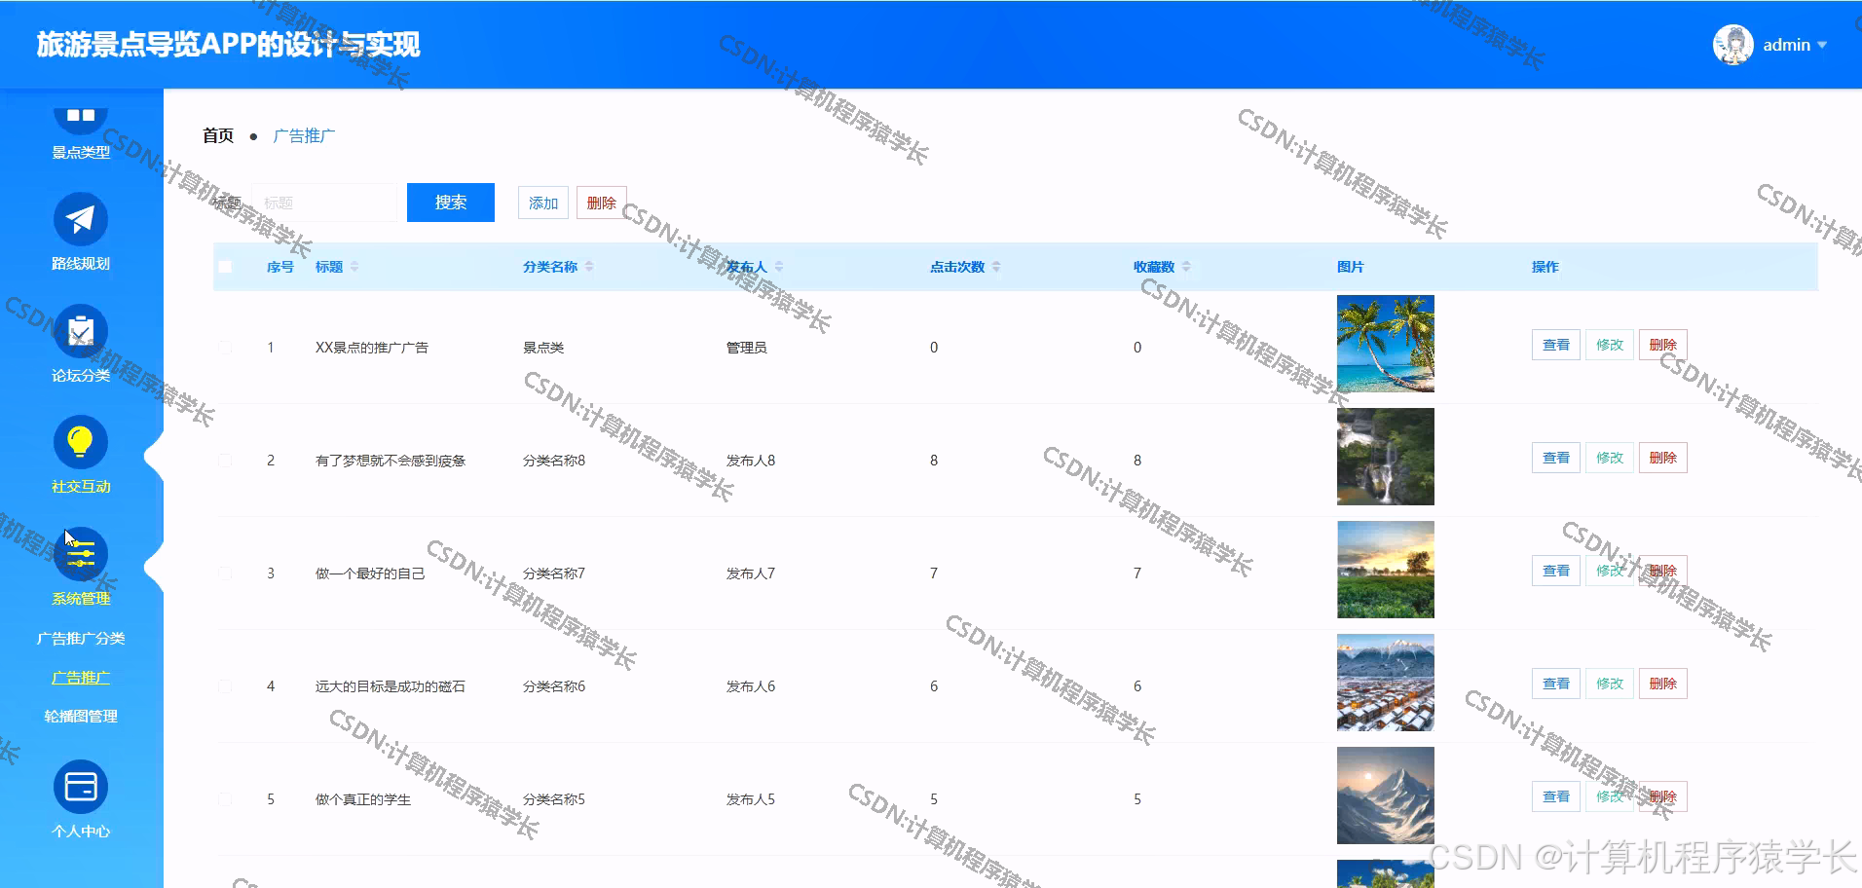Select checkbox for row 做一个最好的自己
This screenshot has width=1862, height=888.
pyautogui.click(x=225, y=573)
